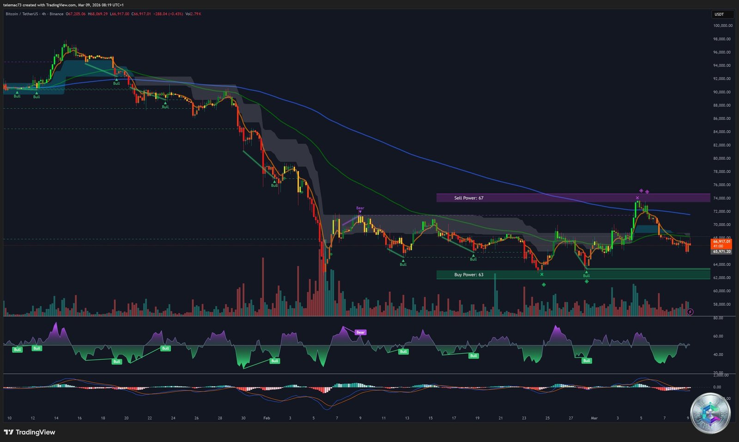Click the green X marker inside the Buy Power zone

tap(542, 274)
